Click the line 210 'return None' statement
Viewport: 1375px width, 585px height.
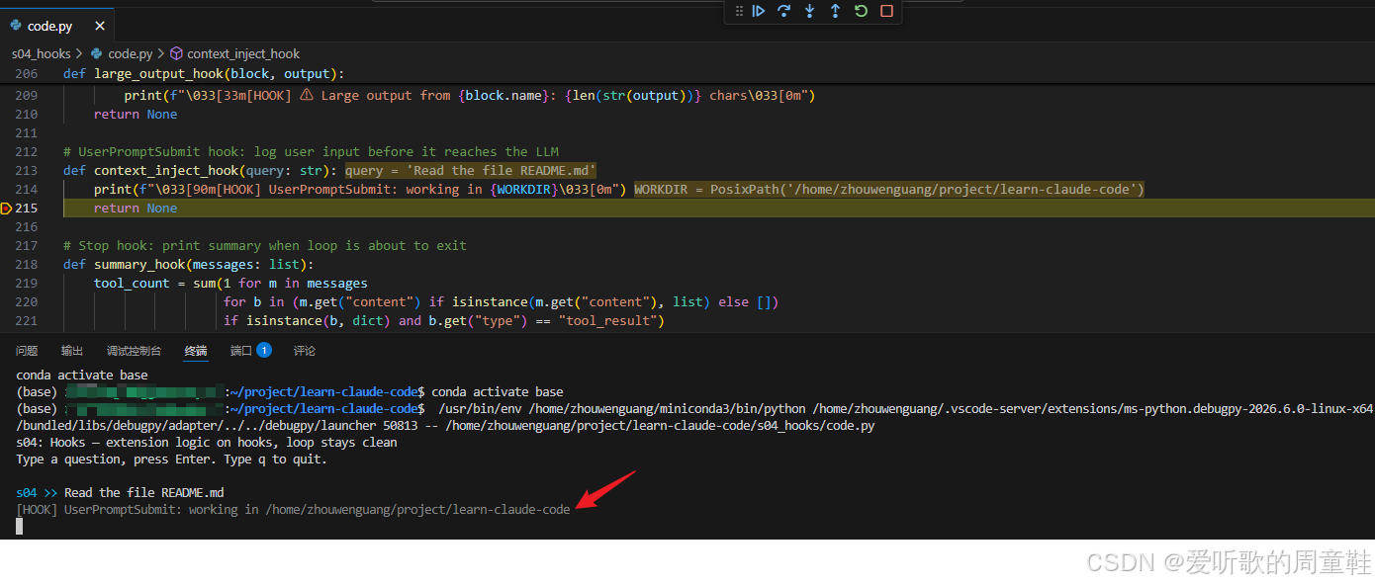[x=136, y=115]
